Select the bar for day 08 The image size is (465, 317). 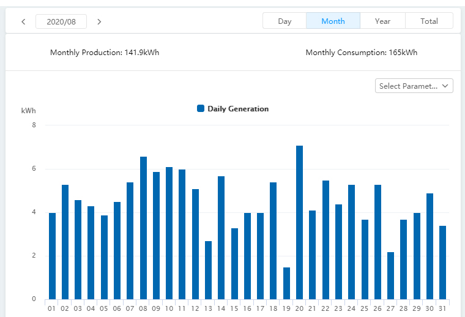coord(143,228)
